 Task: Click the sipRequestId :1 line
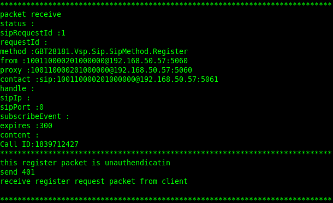coord(33,33)
